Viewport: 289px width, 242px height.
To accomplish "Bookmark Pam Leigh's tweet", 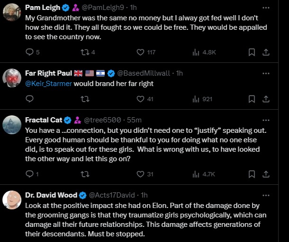I will pyautogui.click(x=252, y=52).
